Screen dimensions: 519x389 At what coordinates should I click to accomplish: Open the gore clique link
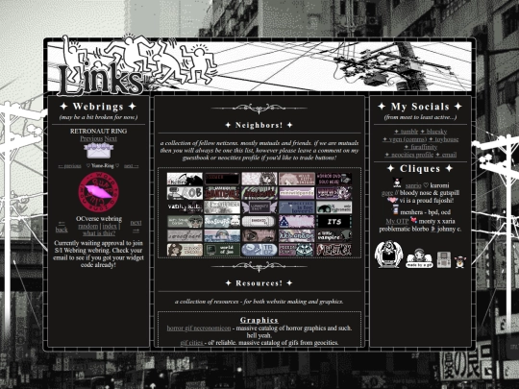387,193
